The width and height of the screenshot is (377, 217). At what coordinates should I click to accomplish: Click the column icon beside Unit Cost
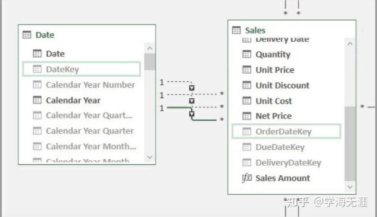(x=246, y=101)
